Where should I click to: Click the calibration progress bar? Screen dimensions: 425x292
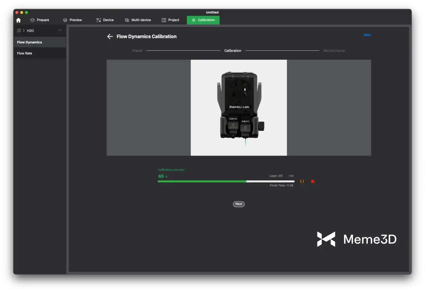[x=226, y=181]
